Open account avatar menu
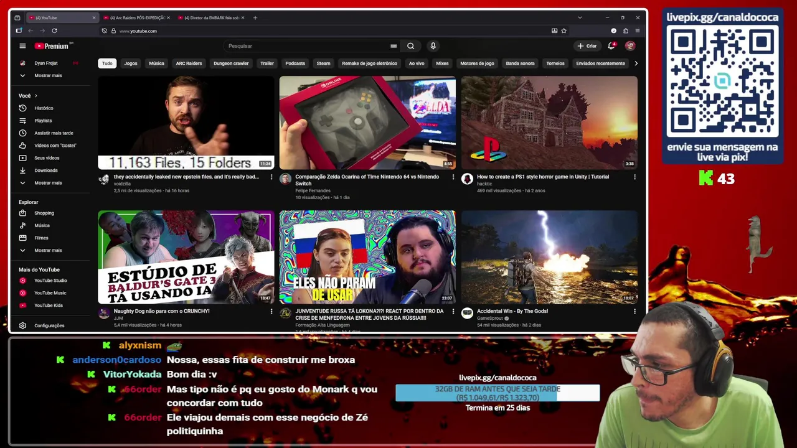Viewport: 797px width, 448px height. 630,45
